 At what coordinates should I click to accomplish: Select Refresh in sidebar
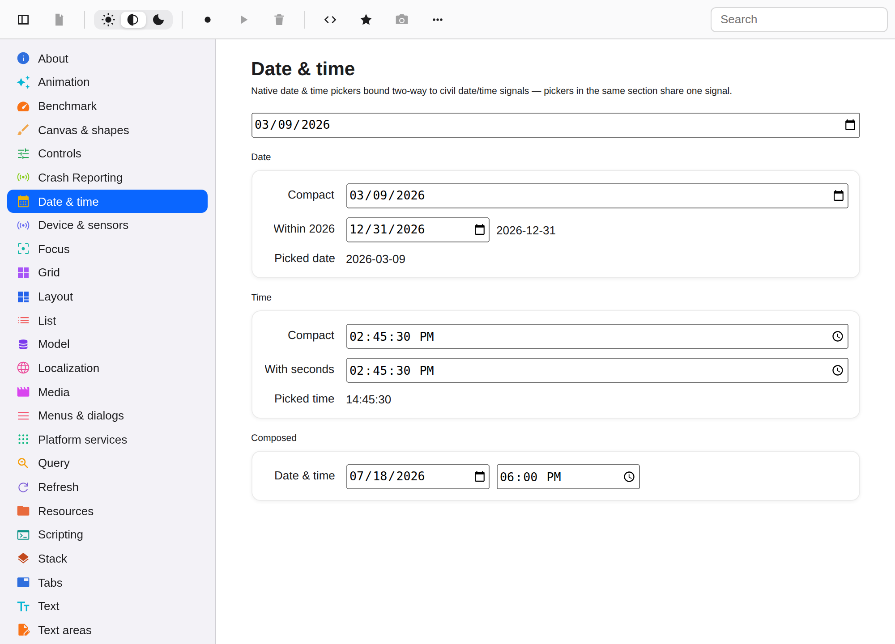(x=107, y=487)
